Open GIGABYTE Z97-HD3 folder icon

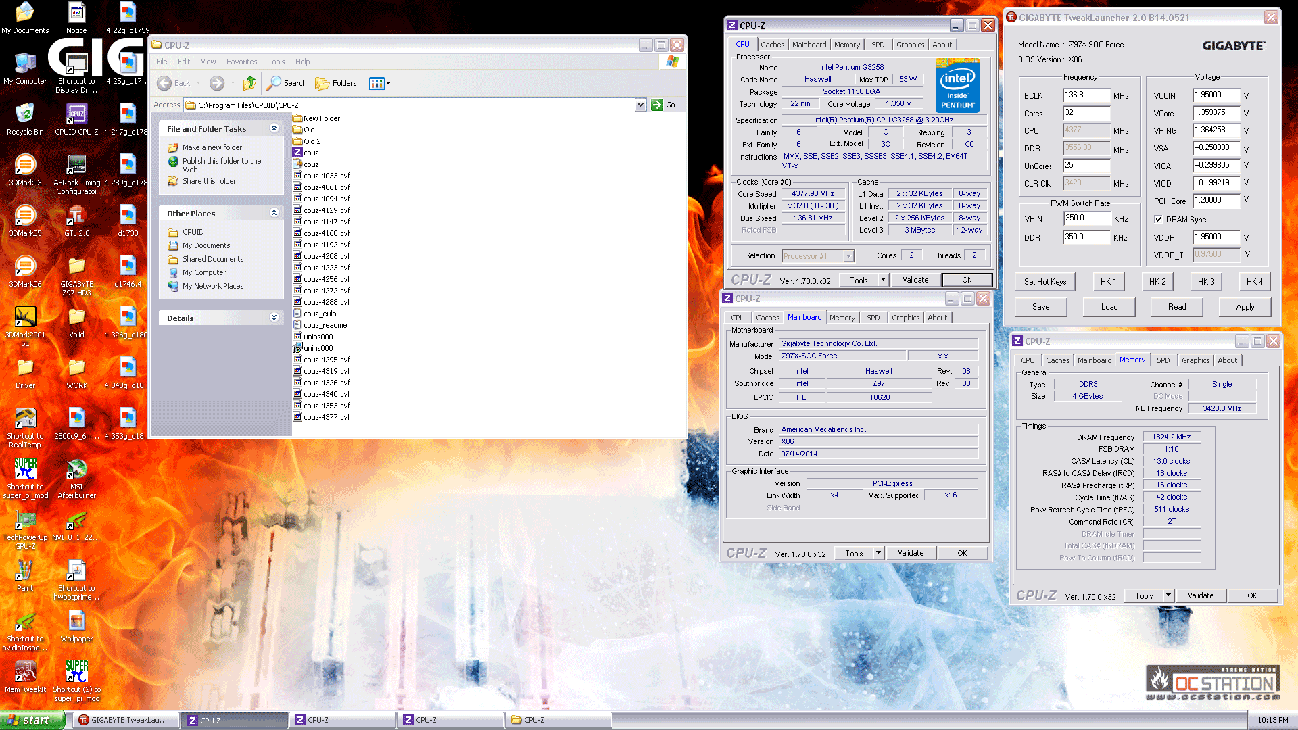click(x=76, y=276)
